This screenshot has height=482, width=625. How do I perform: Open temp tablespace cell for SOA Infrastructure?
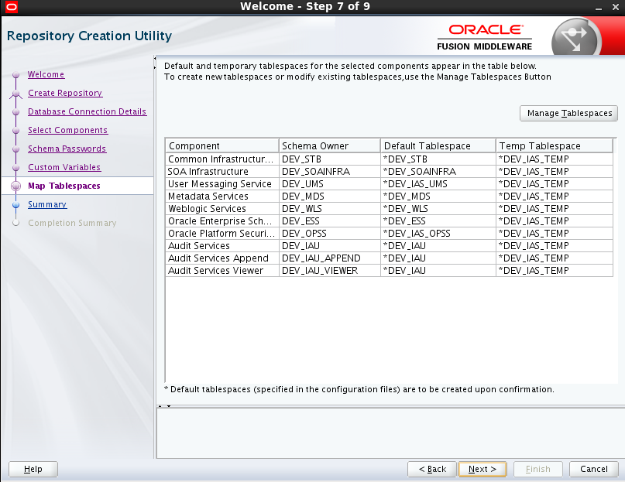(x=555, y=172)
